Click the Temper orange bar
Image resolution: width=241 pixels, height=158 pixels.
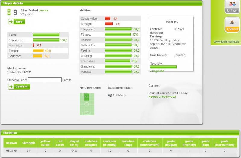[38, 51]
